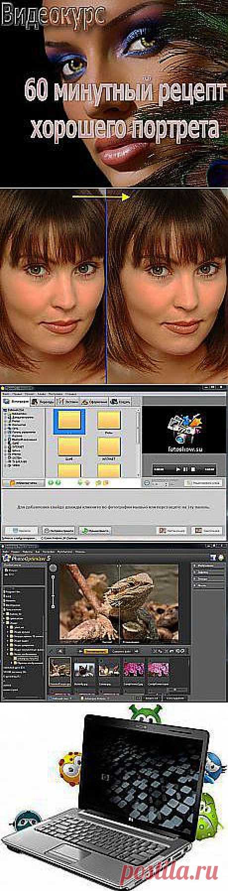Select the highlighted yellow folder thumbnail
Viewport: 228px width, 891px height.
click(69, 421)
